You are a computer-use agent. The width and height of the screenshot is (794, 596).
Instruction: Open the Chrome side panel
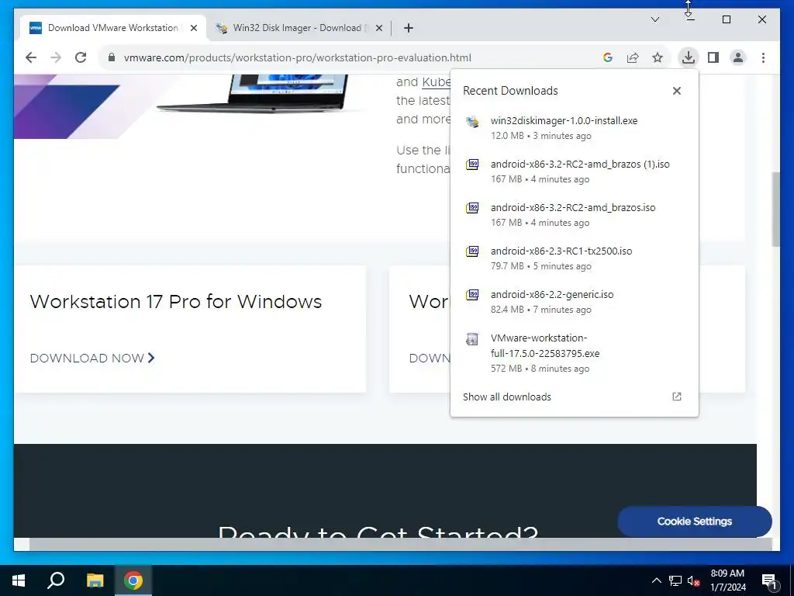point(713,57)
